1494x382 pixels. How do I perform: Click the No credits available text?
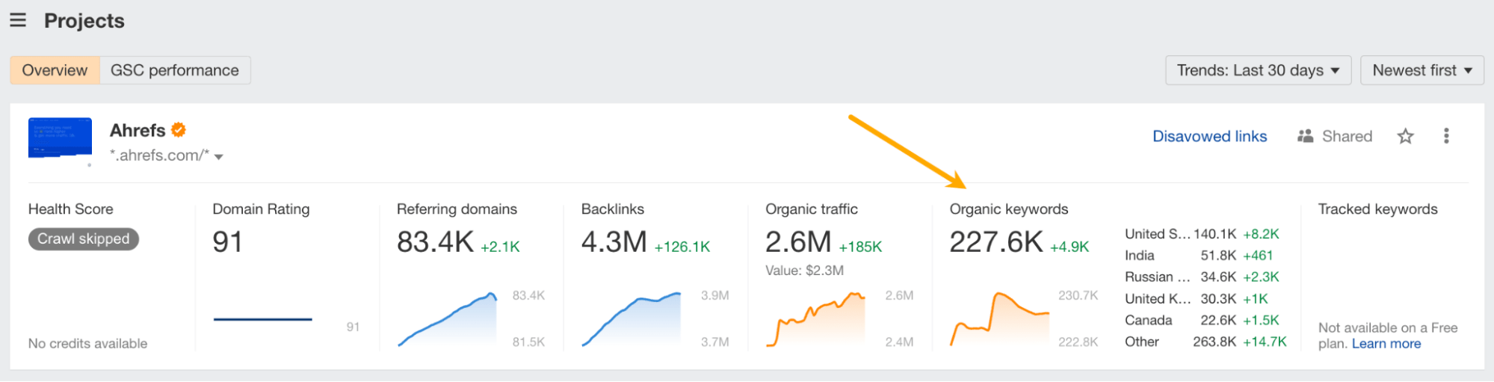(x=87, y=344)
